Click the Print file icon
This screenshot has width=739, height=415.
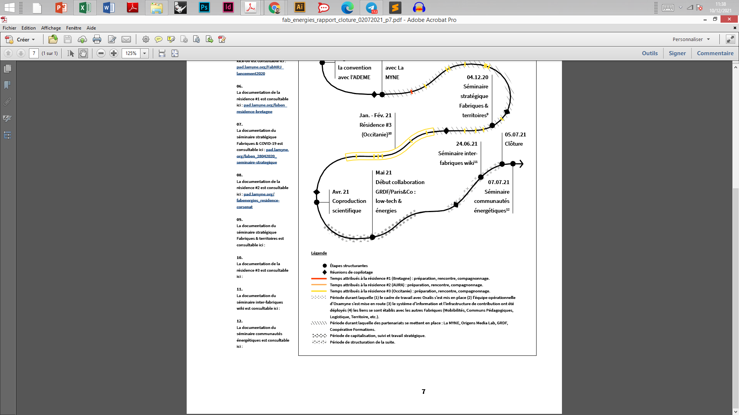pyautogui.click(x=97, y=39)
